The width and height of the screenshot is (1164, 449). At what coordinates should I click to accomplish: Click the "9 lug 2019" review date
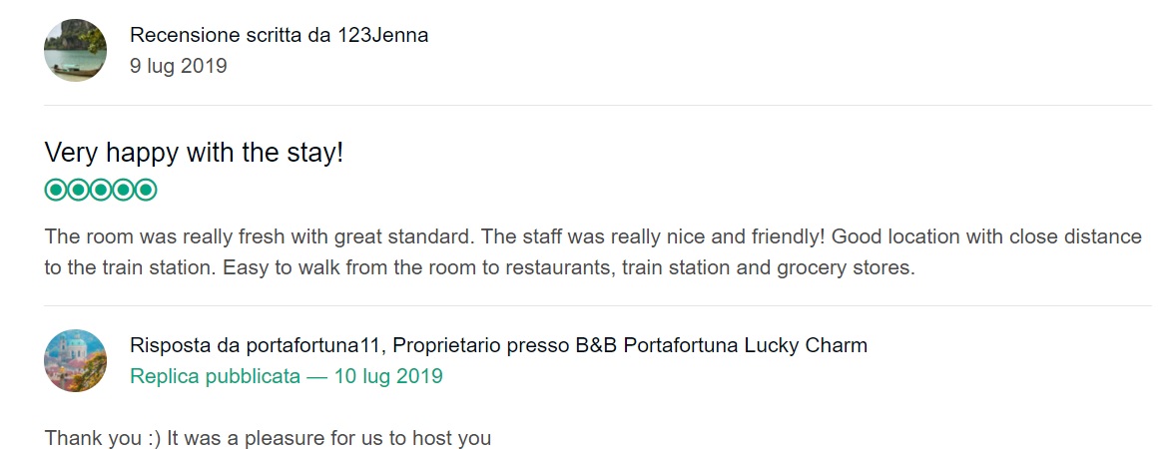178,66
